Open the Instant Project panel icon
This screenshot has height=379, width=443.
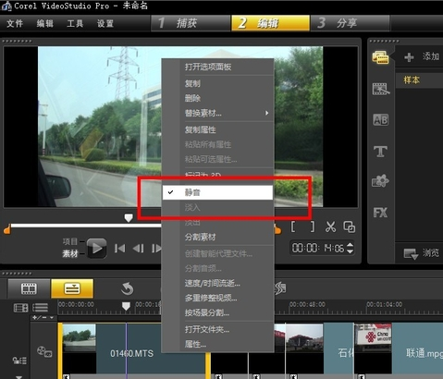point(381,89)
